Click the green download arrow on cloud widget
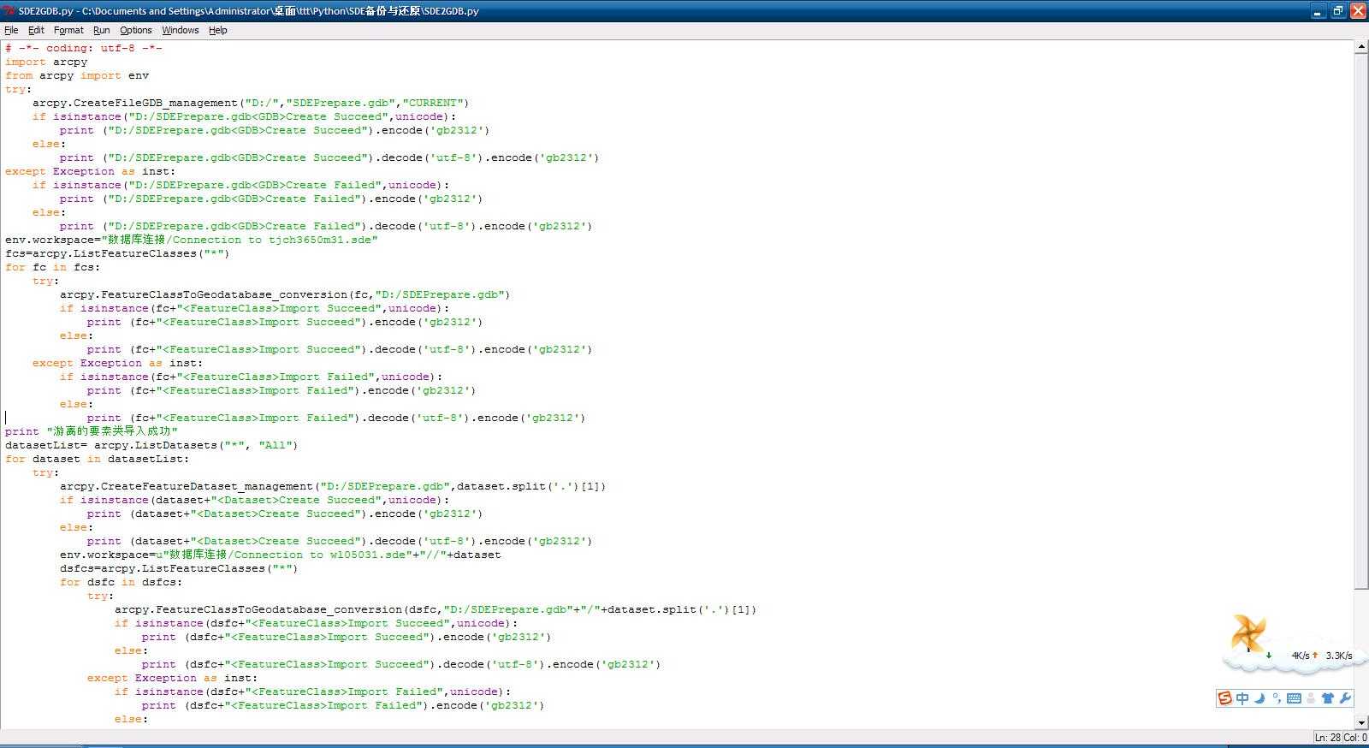The width and height of the screenshot is (1369, 748). (1269, 656)
